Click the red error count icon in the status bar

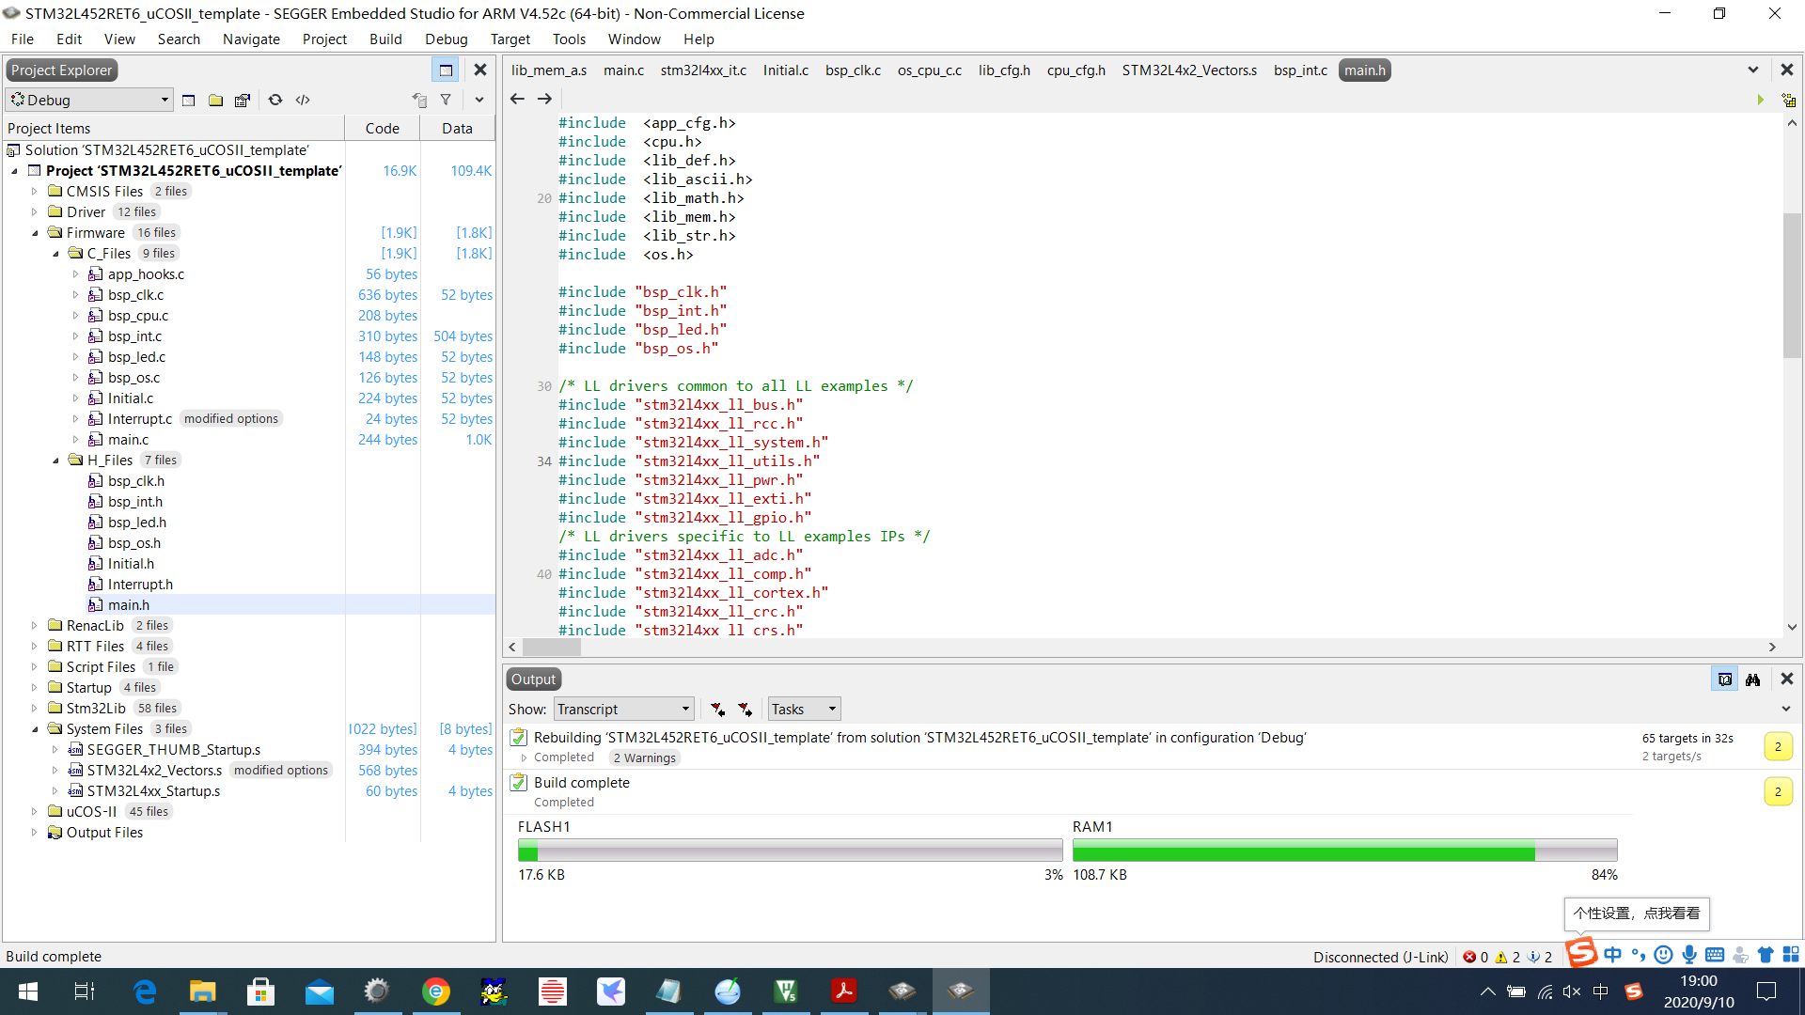tap(1469, 957)
